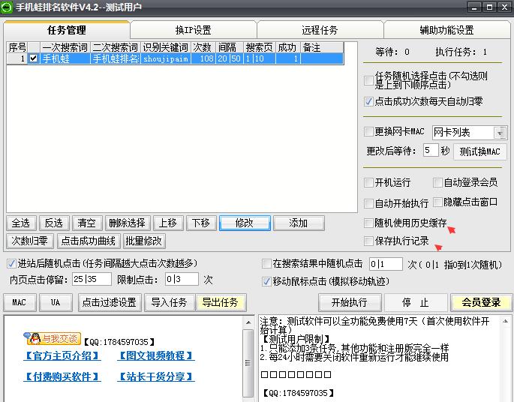The height and width of the screenshot is (402, 514).
Task: Enable 更换网卡MAC checkbox
Action: point(368,132)
